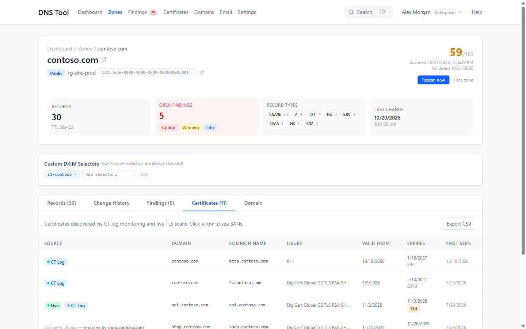
Task: Click the page vertical scrollbar
Action: point(523,131)
